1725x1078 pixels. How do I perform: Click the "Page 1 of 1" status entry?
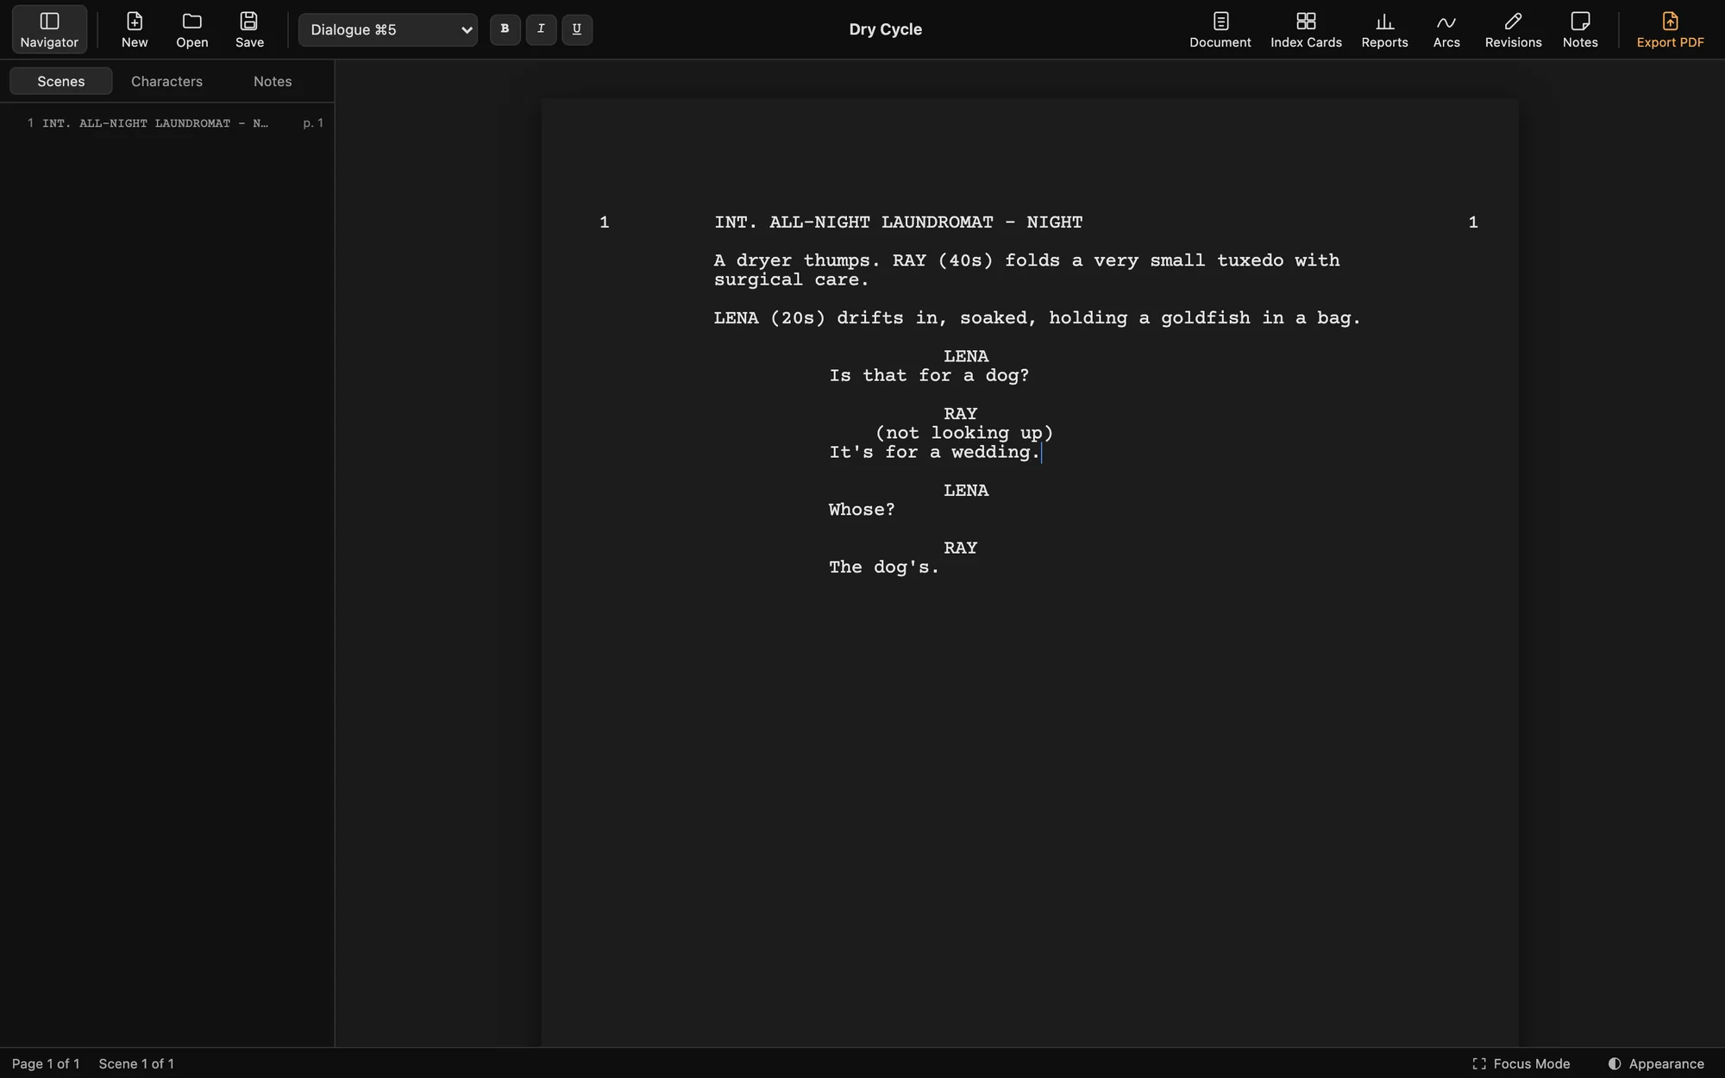pos(46,1063)
